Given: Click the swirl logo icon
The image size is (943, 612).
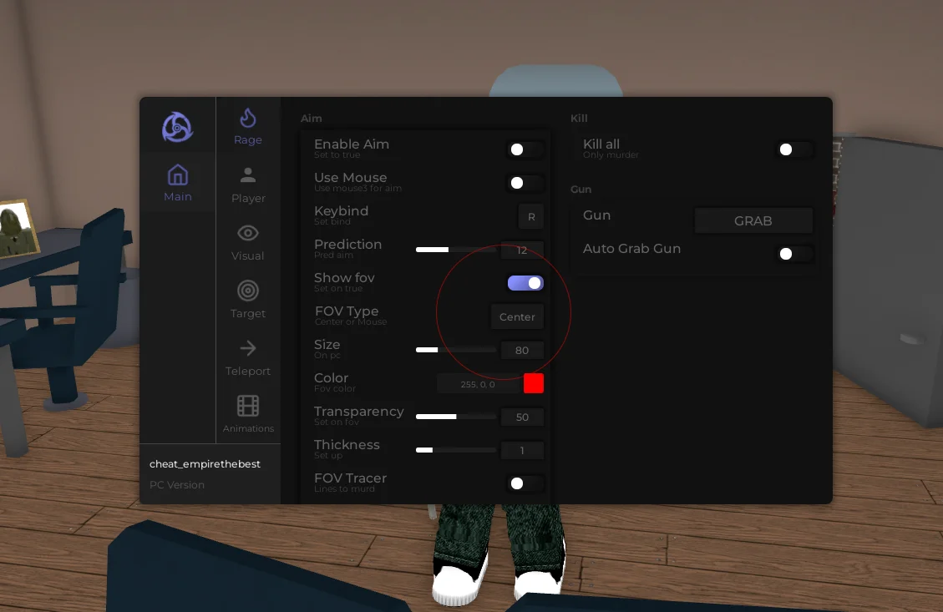Looking at the screenshot, I should pos(177,128).
